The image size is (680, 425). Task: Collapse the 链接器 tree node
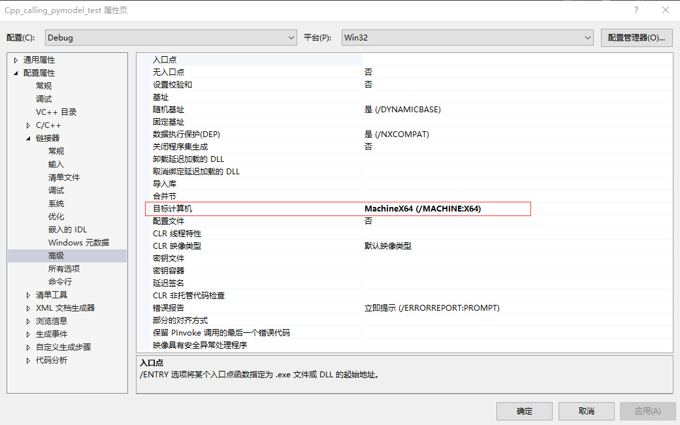click(x=28, y=138)
